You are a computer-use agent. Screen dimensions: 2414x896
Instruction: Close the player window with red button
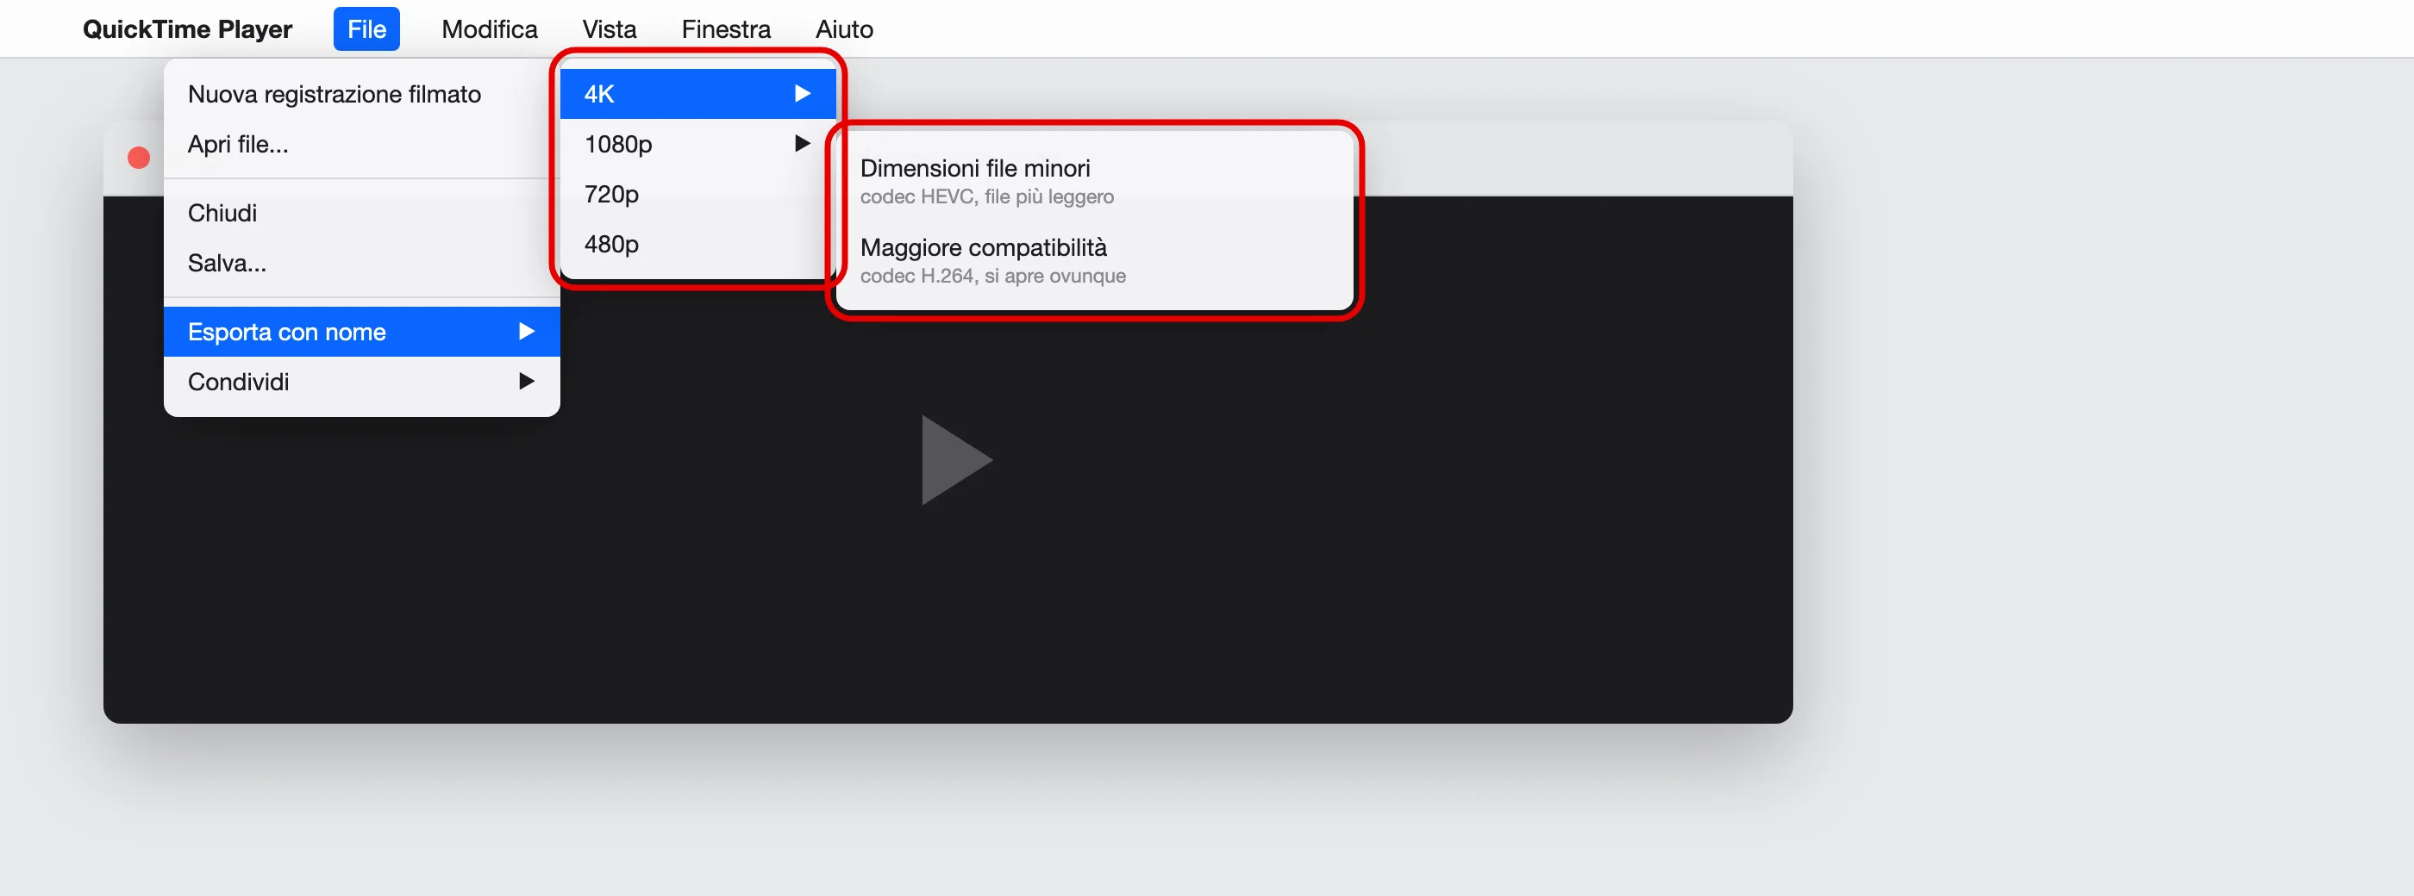139,158
